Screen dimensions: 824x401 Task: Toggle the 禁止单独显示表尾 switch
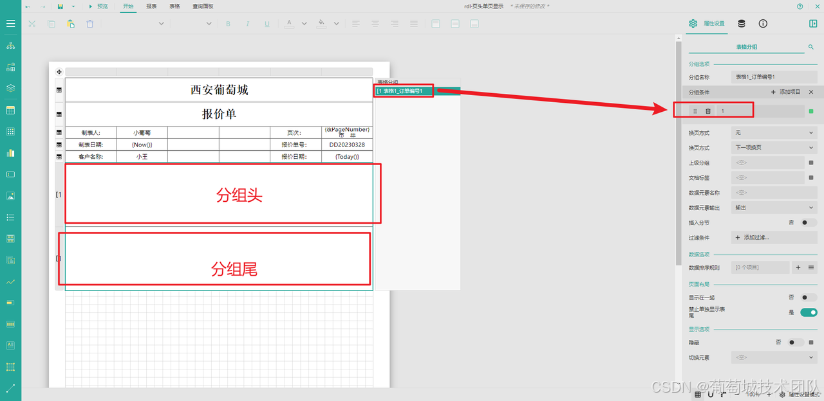tap(809, 312)
